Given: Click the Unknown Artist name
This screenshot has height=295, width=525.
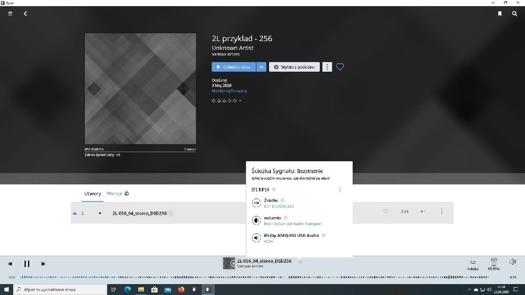Looking at the screenshot, I should tap(233, 48).
